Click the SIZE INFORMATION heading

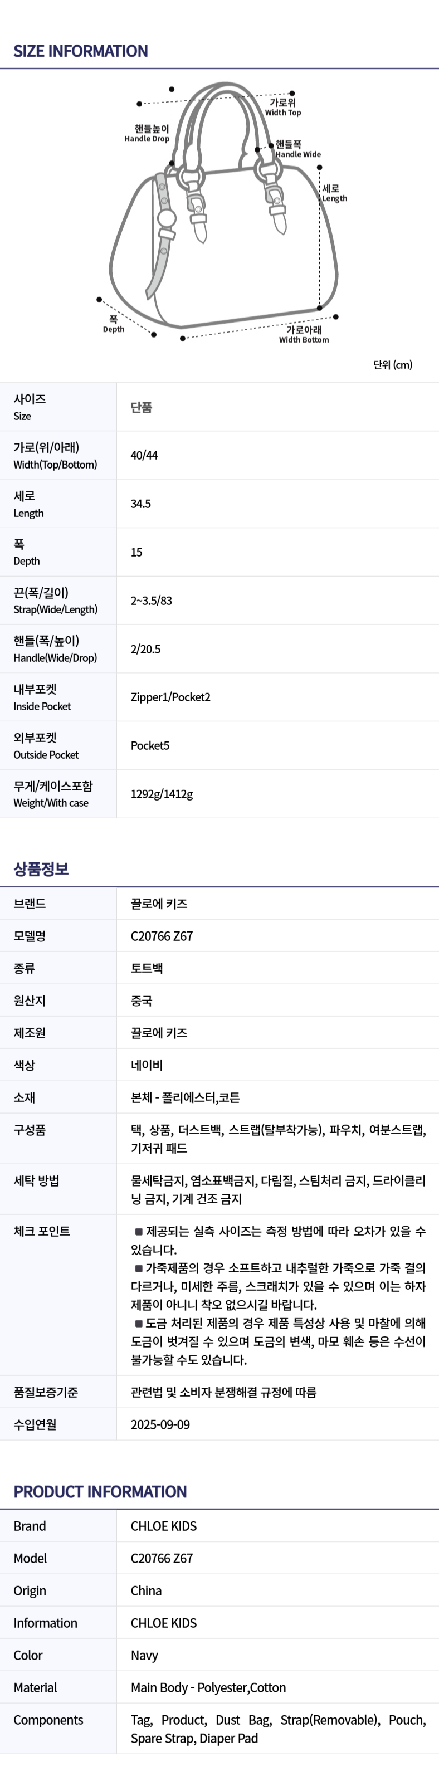[x=81, y=51]
